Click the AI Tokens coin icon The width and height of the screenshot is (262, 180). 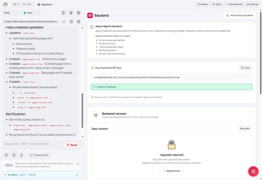[6, 175]
